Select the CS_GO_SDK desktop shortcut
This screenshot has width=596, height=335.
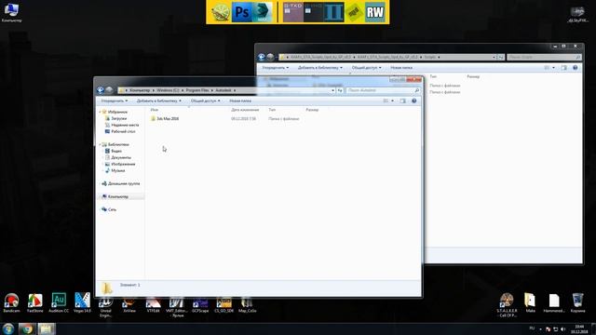pos(223,305)
